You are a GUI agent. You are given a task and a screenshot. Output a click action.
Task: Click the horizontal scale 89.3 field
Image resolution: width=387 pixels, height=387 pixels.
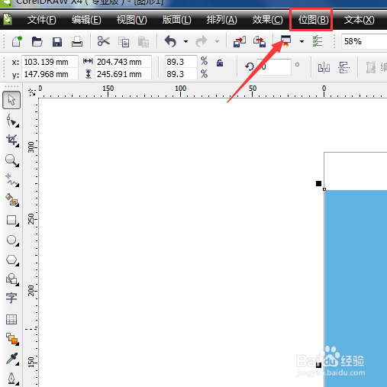pyautogui.click(x=181, y=62)
